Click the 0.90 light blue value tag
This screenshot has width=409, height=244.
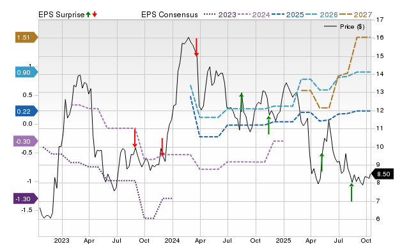27,72
